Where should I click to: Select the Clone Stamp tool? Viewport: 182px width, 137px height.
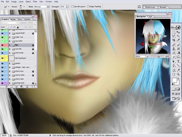coord(174,49)
